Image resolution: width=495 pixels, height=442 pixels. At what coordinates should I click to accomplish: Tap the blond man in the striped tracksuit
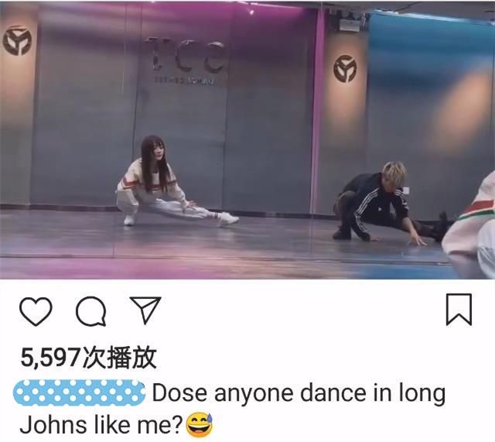pyautogui.click(x=379, y=204)
